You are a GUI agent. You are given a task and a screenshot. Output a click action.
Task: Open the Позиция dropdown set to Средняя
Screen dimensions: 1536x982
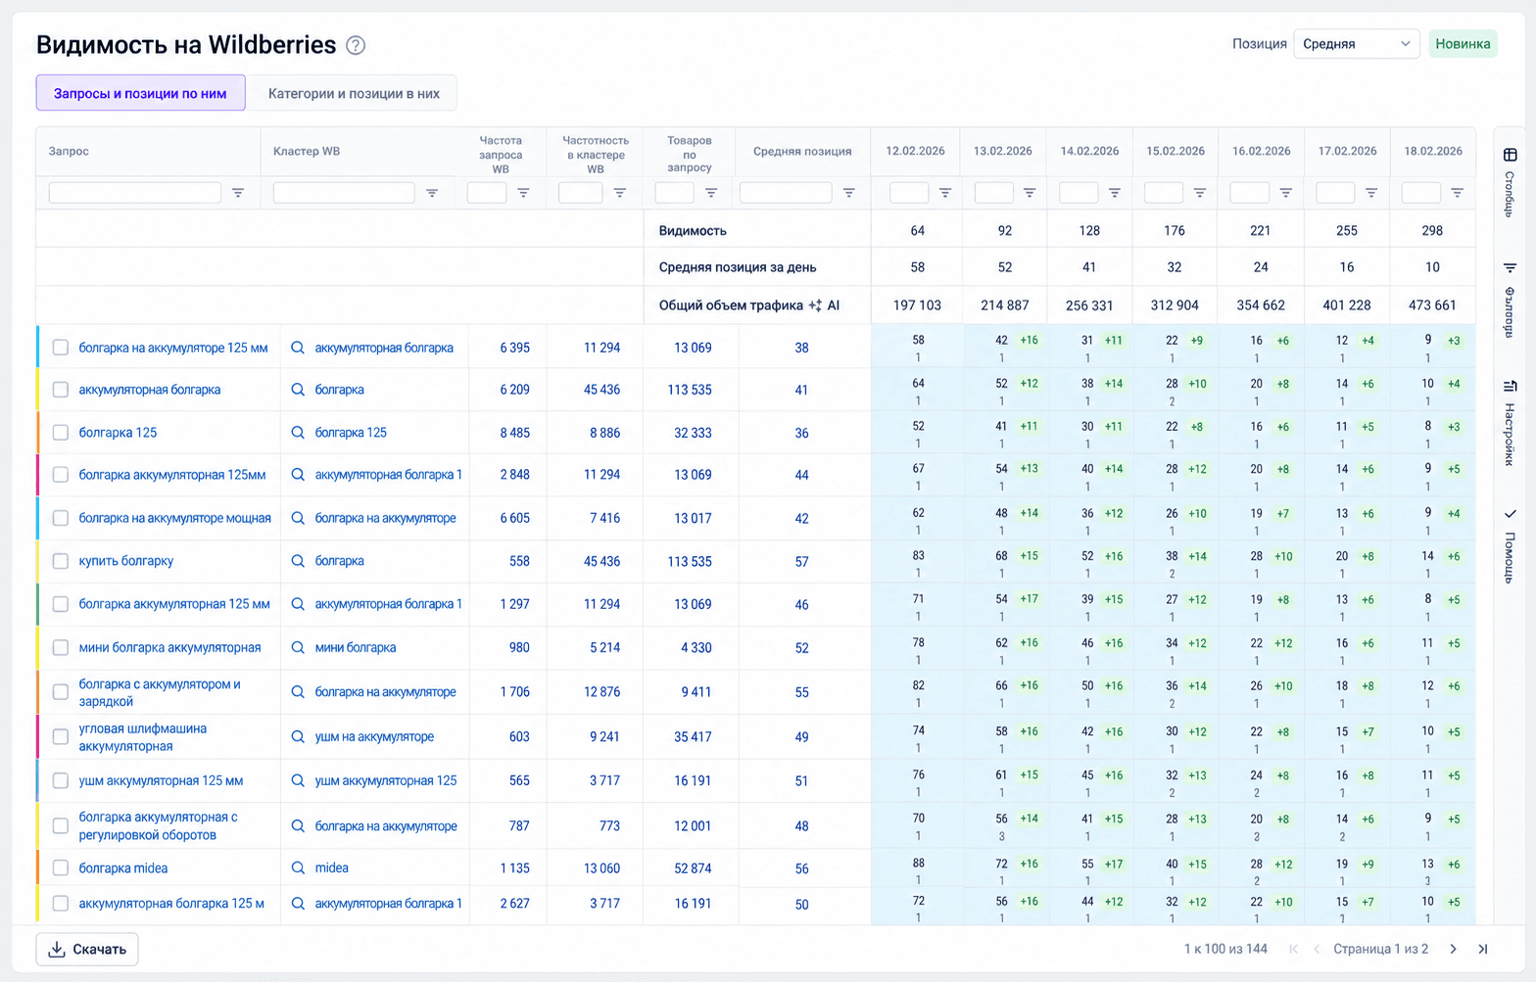click(x=1356, y=44)
